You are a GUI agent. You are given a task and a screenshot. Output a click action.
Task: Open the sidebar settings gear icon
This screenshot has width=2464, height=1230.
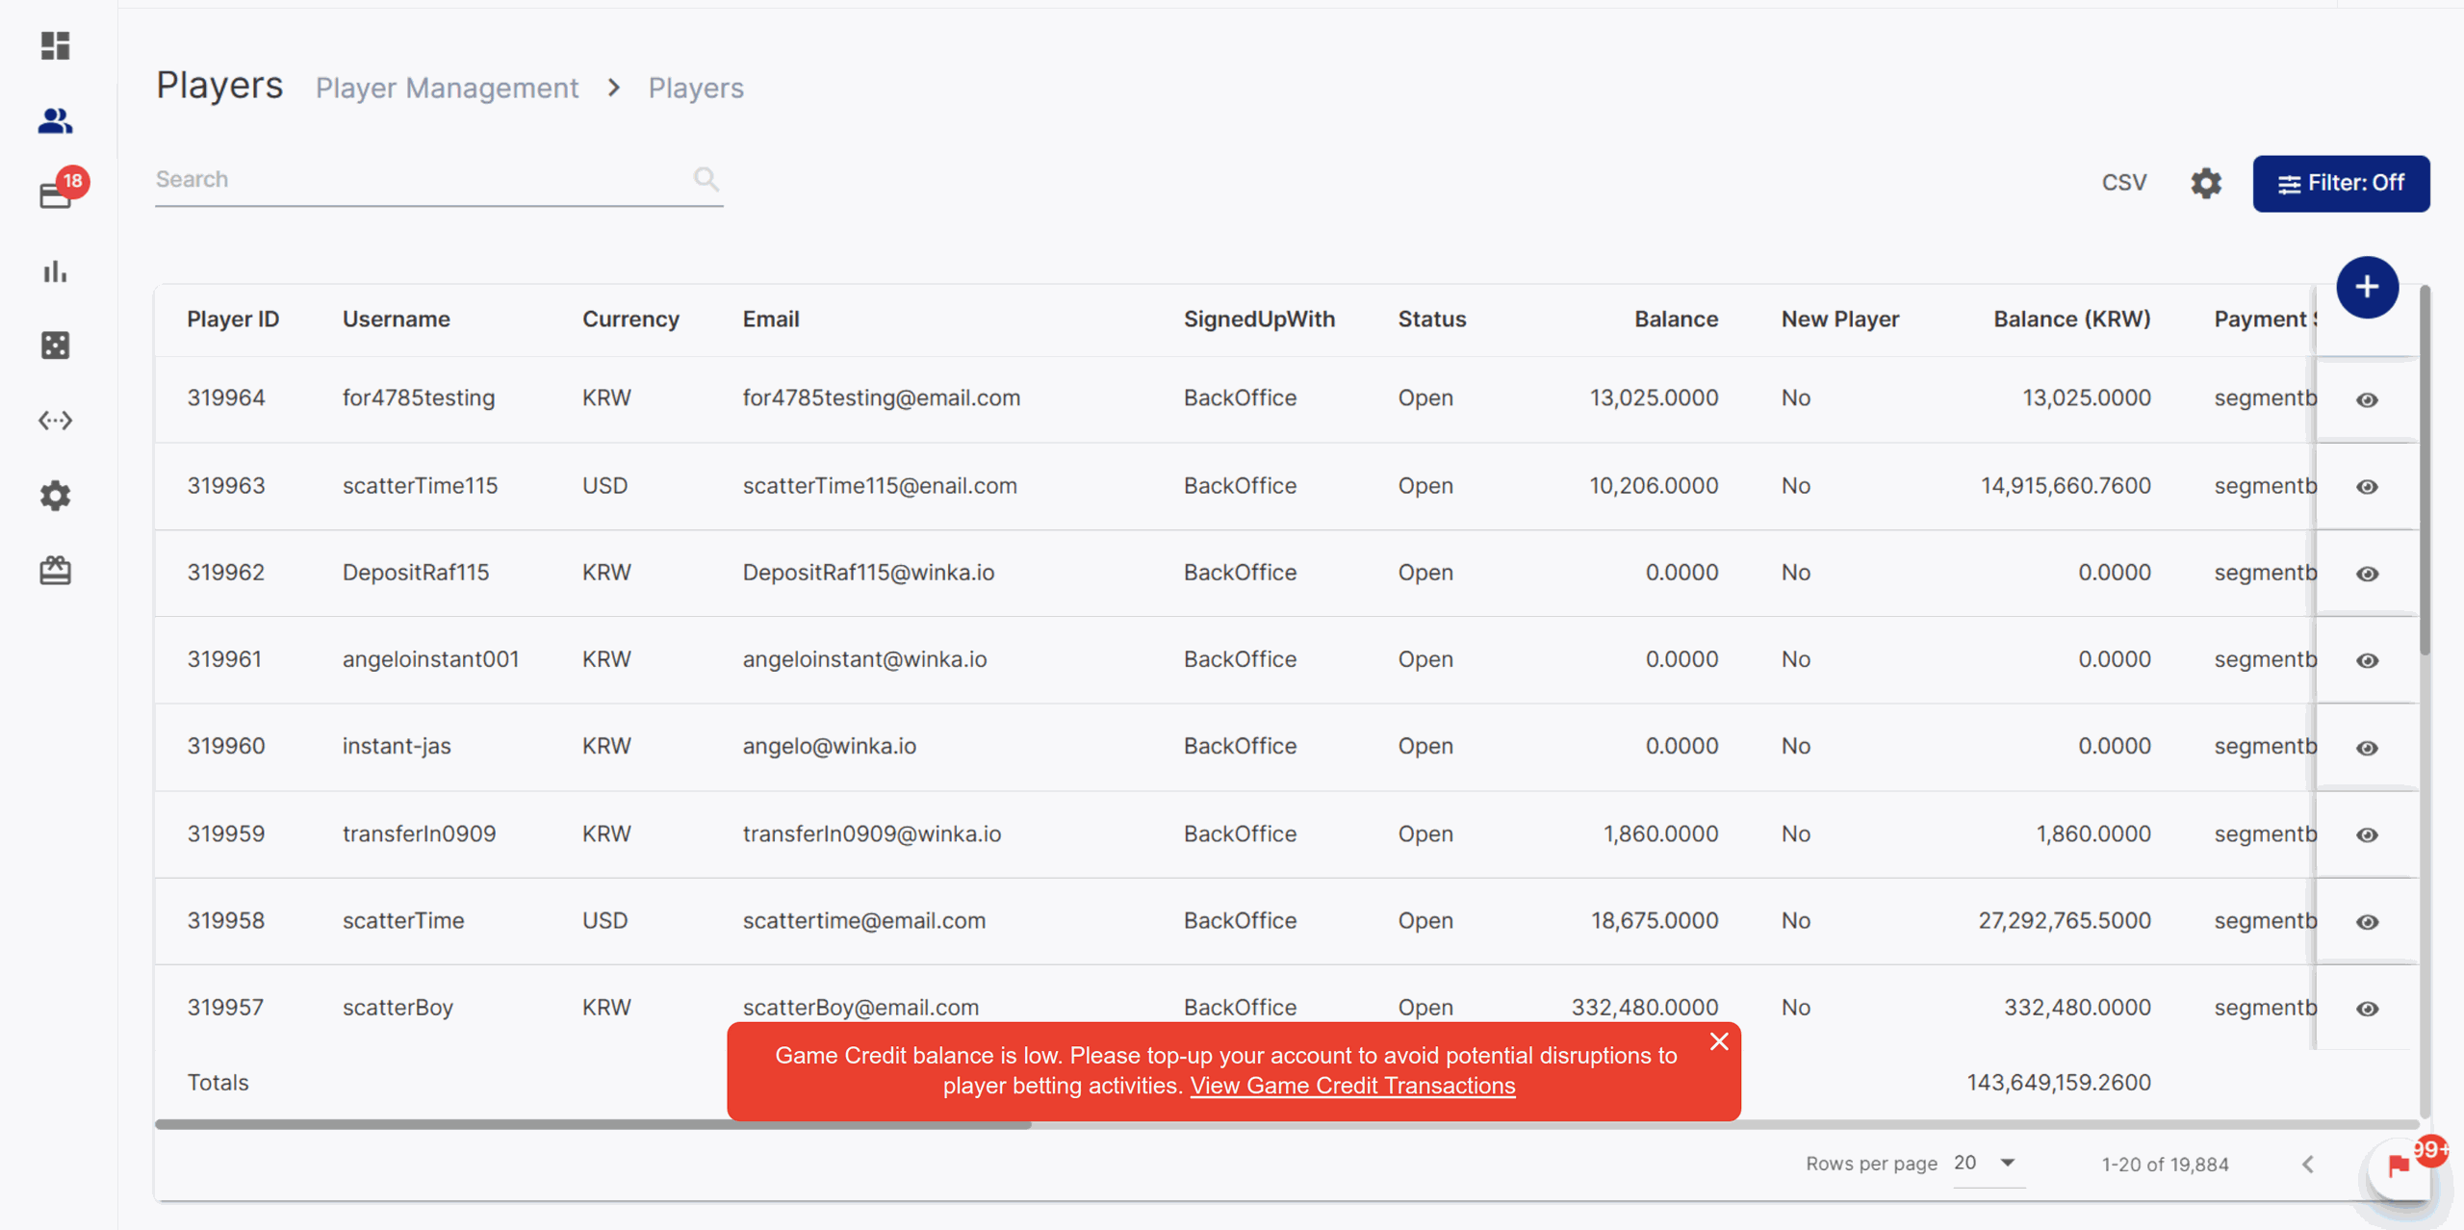coord(55,496)
